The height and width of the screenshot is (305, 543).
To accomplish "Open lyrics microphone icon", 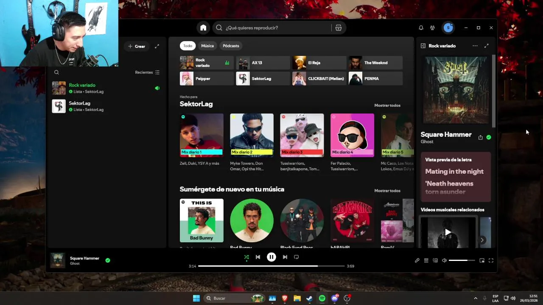I will 417,261.
